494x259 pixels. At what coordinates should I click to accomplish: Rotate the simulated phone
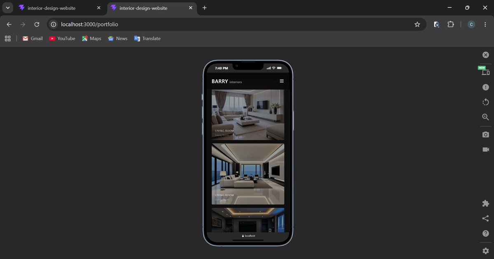[x=486, y=102]
